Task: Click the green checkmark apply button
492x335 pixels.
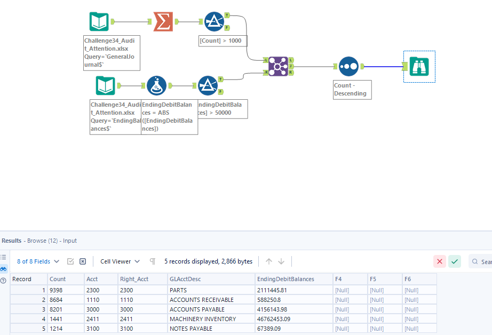Action: (x=455, y=261)
